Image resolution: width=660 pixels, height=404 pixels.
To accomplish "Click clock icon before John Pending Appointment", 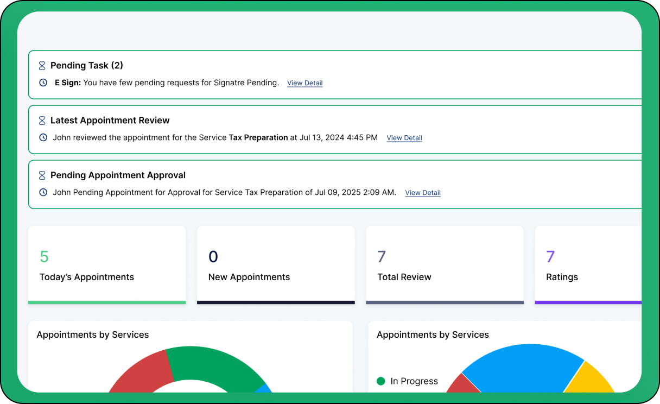I will (43, 193).
